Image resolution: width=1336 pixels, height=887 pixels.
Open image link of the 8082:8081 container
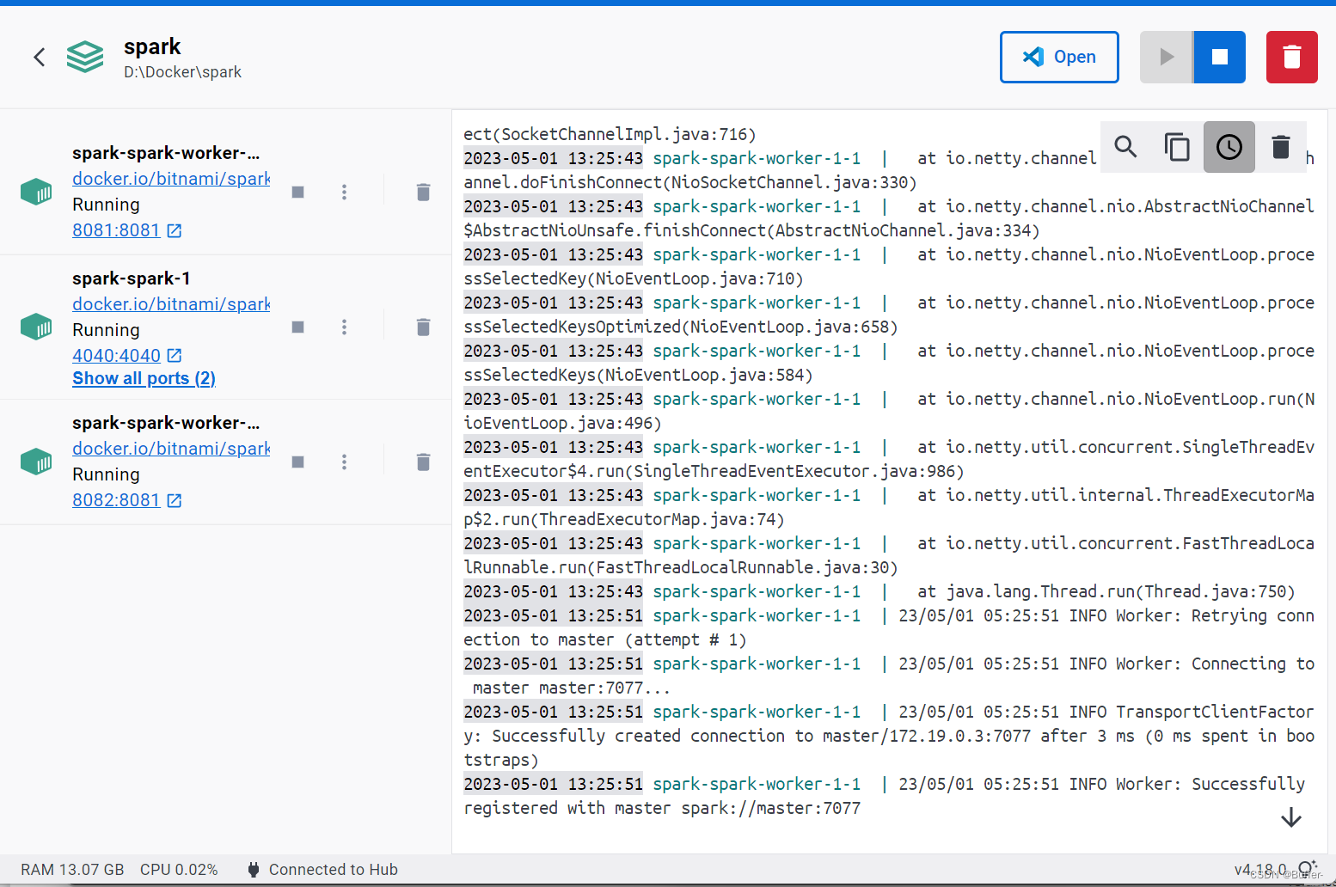click(171, 449)
